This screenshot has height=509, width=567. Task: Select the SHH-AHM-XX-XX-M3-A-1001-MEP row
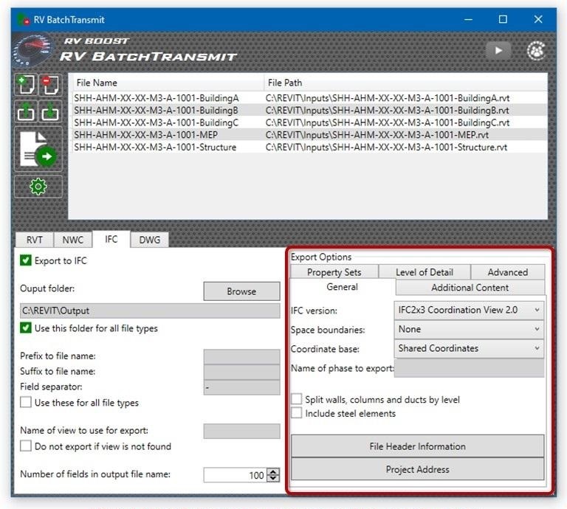309,135
